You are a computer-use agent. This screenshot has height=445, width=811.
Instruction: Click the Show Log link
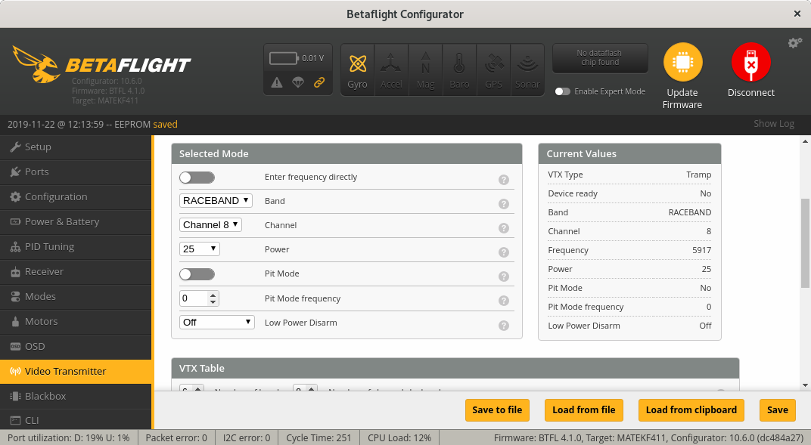(774, 124)
